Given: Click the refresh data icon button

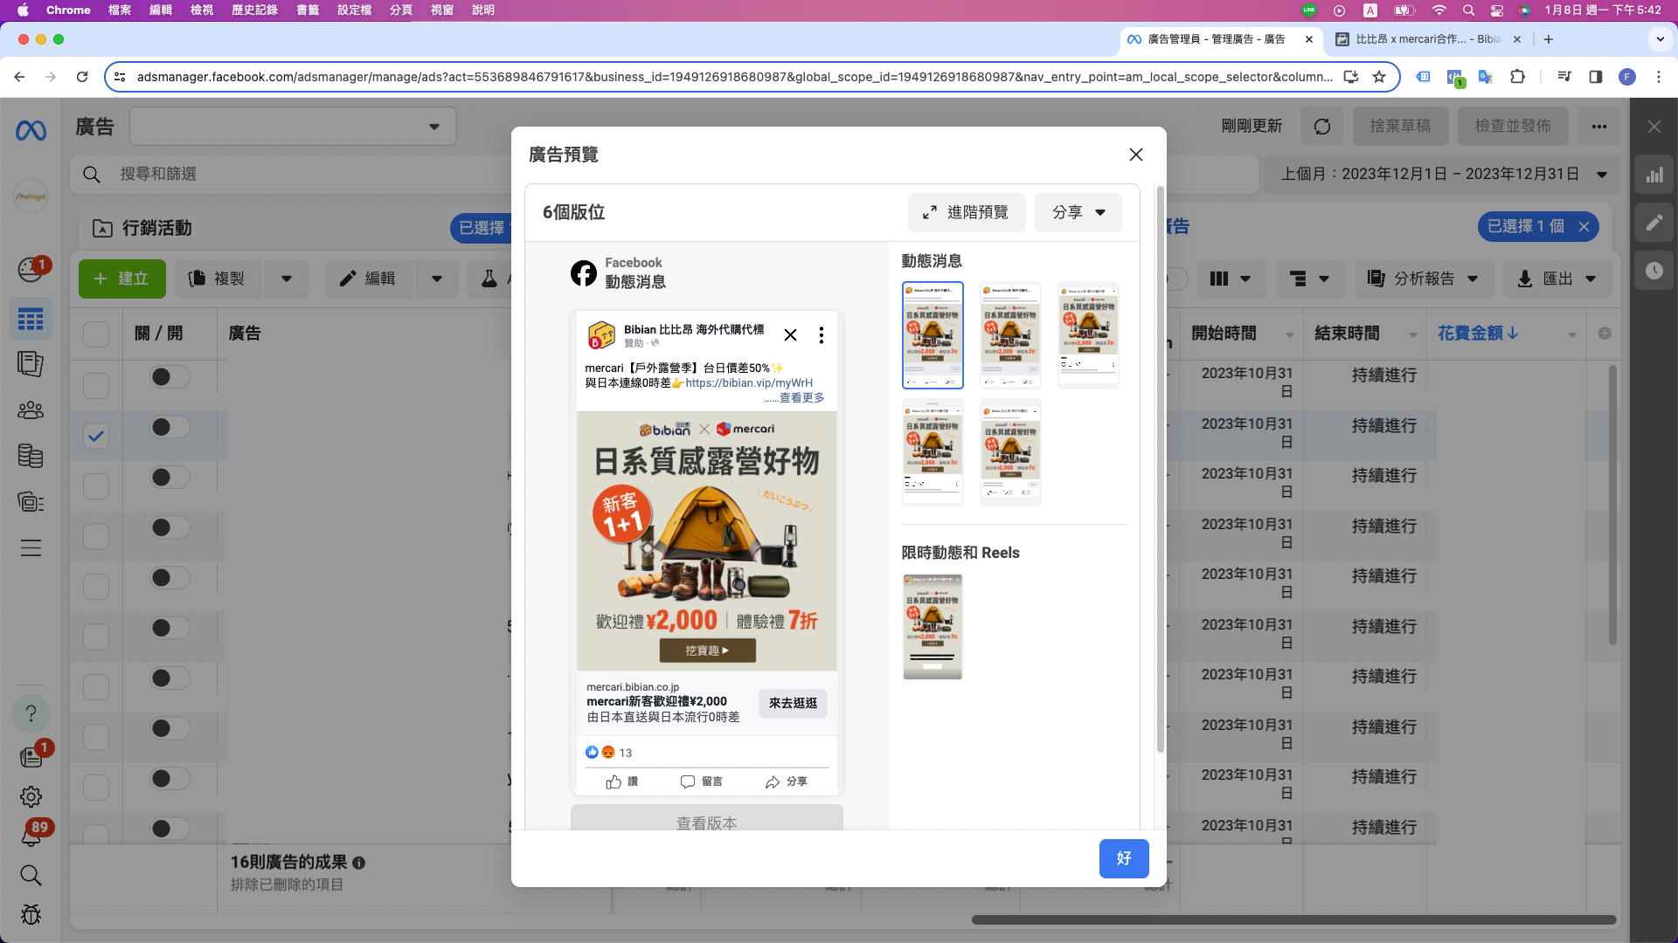Looking at the screenshot, I should click(x=1322, y=127).
